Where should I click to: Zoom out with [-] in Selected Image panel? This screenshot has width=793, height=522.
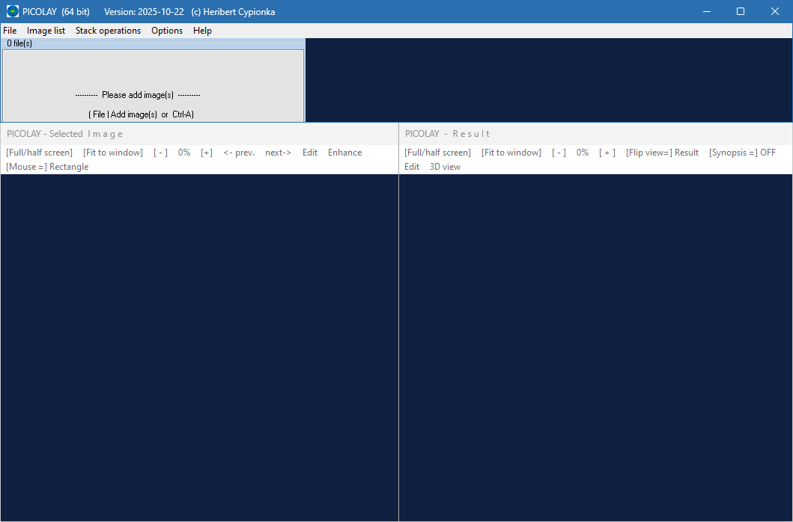(160, 153)
